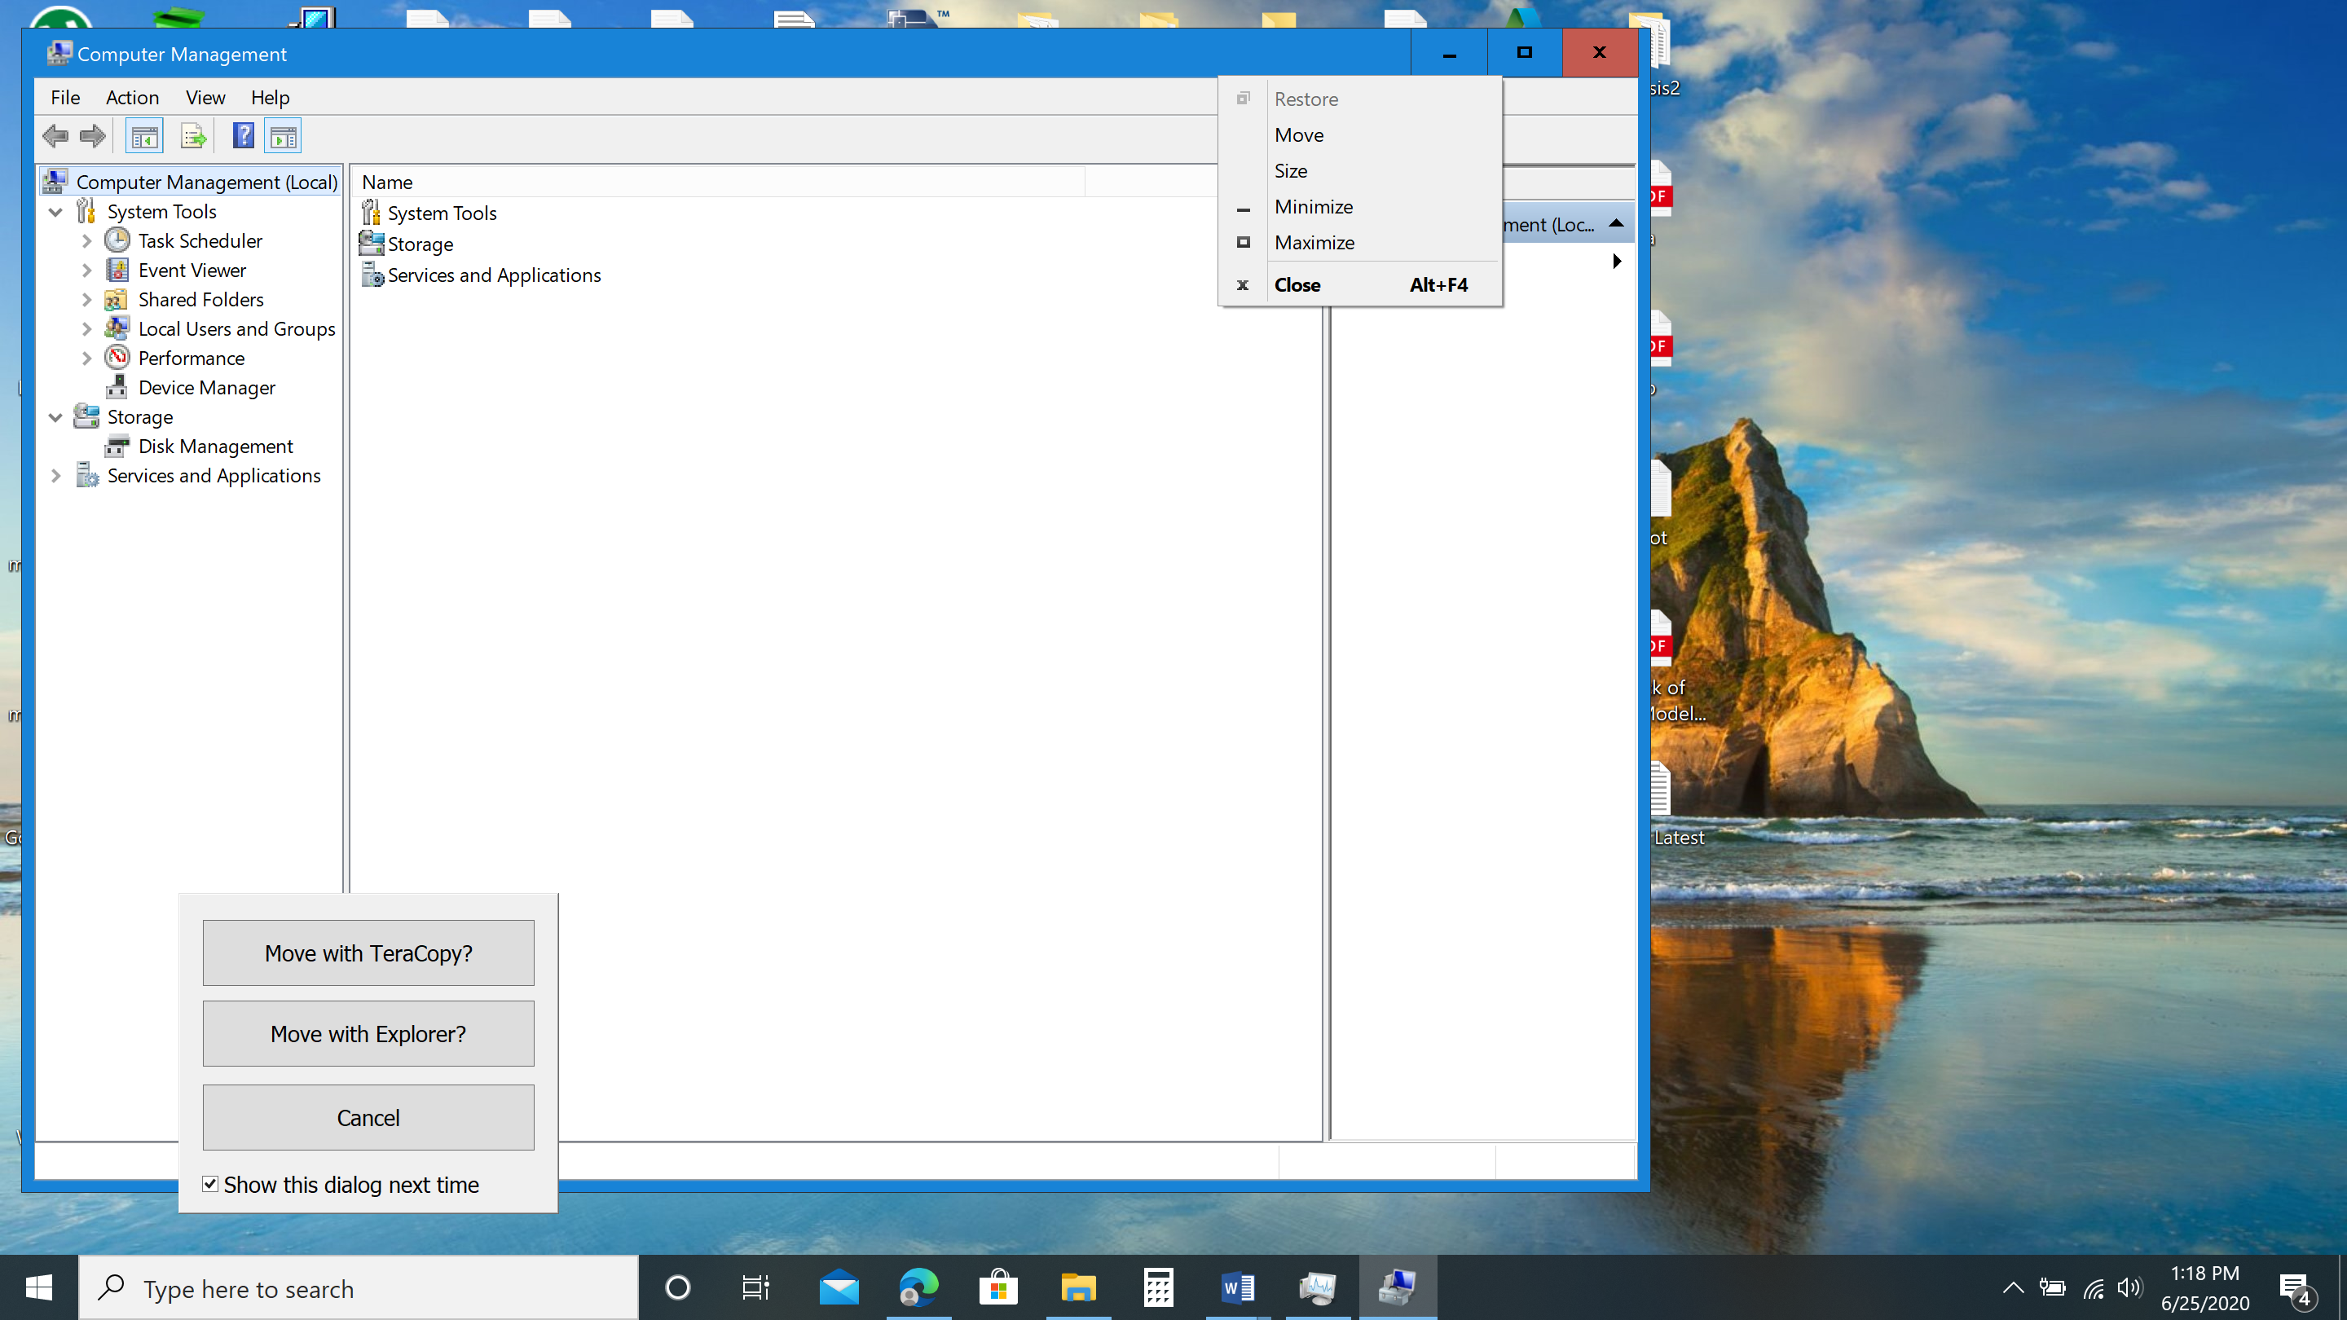Open Microsoft Edge from the taskbar

(918, 1288)
